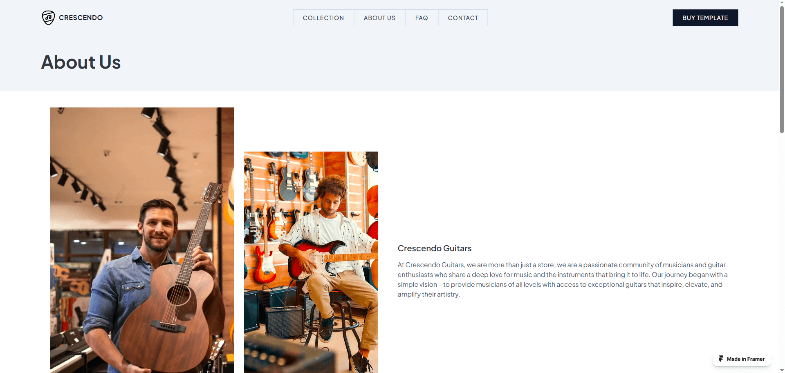Click the Crescendo Guitars description paragraph
Image resolution: width=785 pixels, height=373 pixels.
(563, 279)
